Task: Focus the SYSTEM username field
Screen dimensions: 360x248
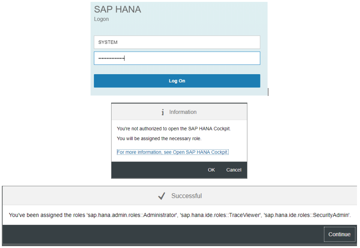Action: click(177, 42)
